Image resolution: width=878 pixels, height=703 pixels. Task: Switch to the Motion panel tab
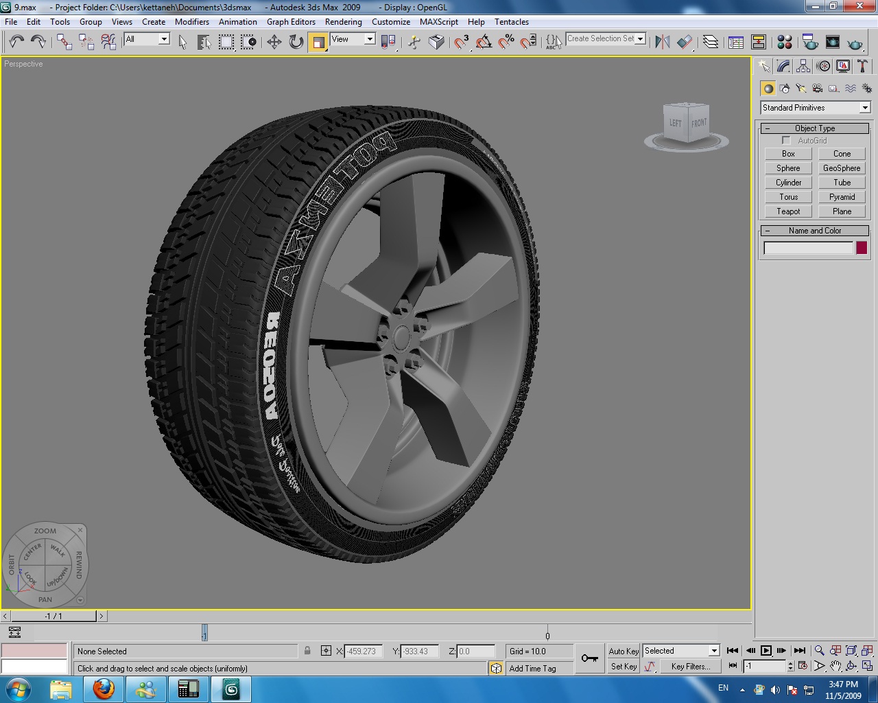[x=823, y=66]
